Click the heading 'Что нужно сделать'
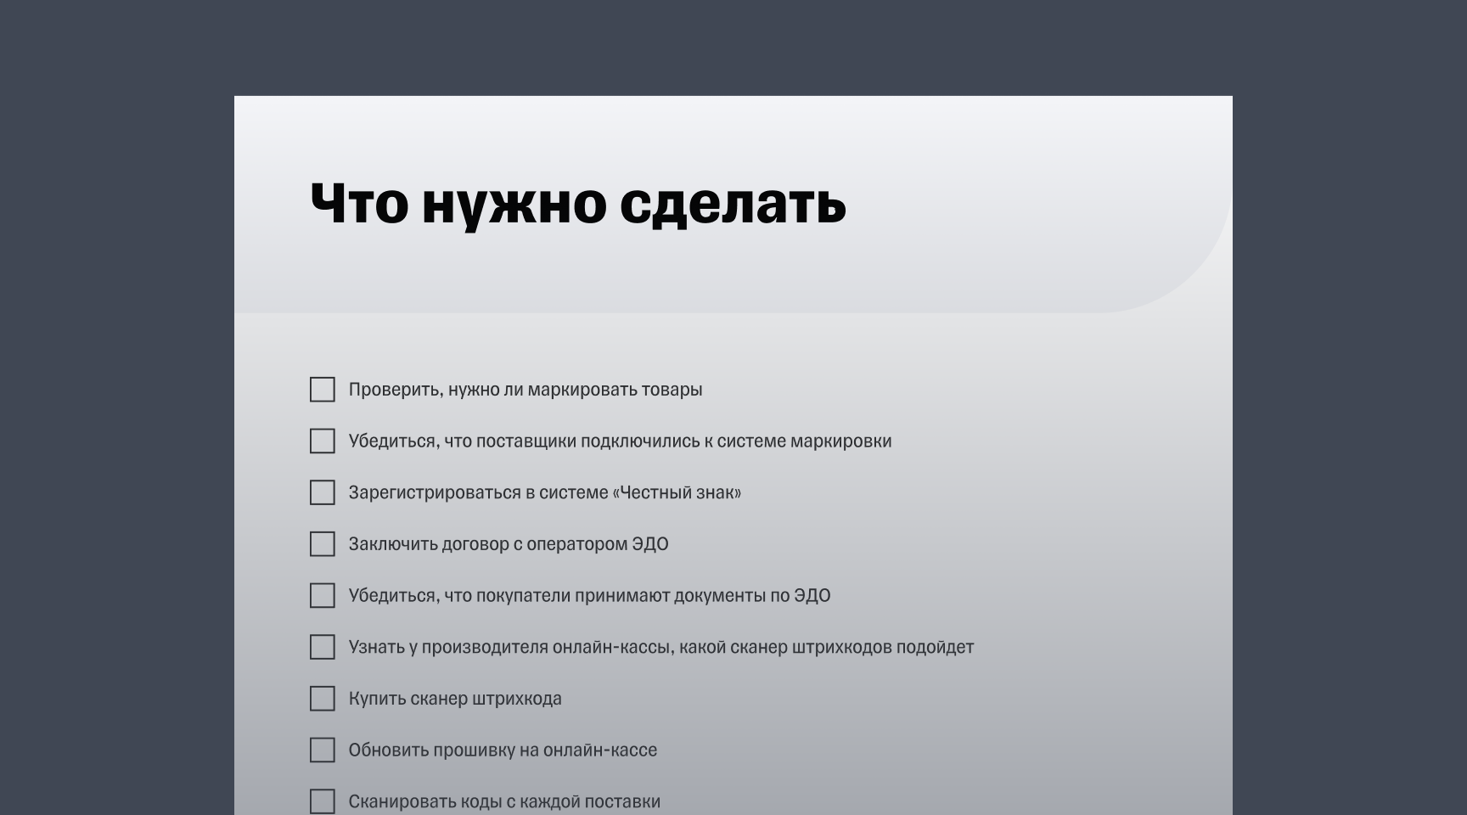 pos(577,204)
